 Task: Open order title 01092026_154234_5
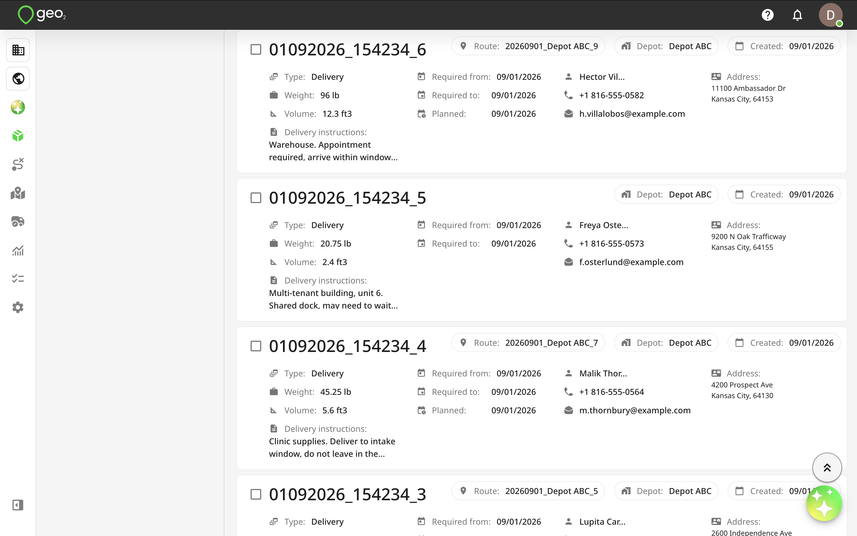click(x=347, y=197)
